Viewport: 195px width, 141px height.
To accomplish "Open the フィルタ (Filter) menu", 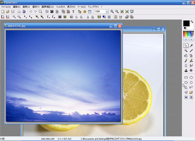I will (x=60, y=7).
